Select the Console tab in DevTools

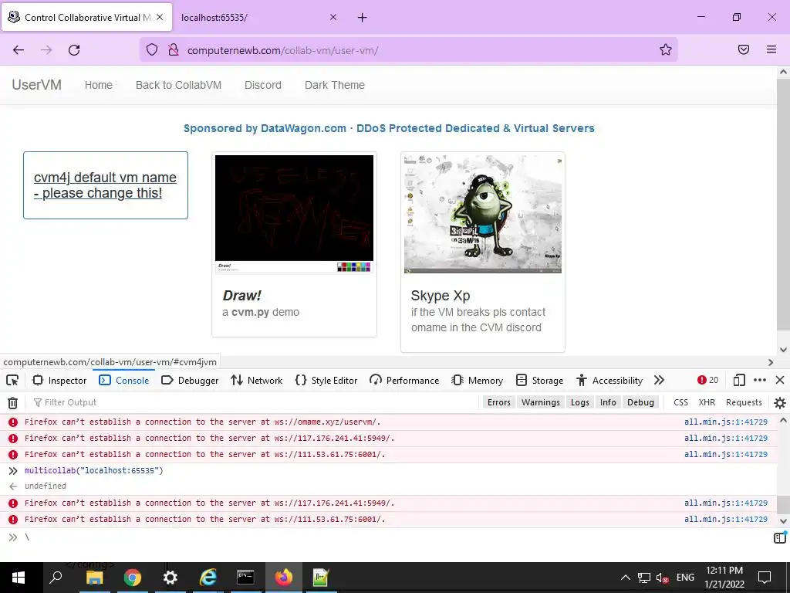[x=124, y=380]
